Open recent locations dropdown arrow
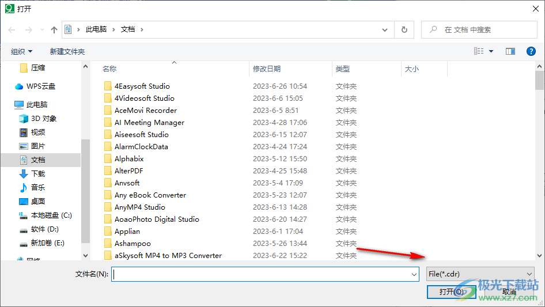 42,30
